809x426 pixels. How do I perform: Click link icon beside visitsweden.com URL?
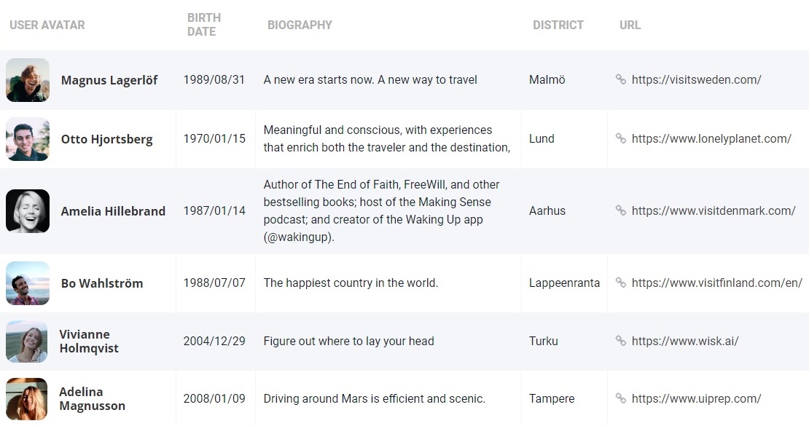pyautogui.click(x=621, y=79)
